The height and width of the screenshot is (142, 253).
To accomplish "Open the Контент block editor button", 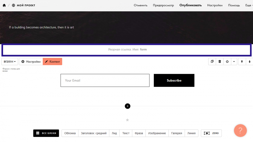I will click(52, 62).
